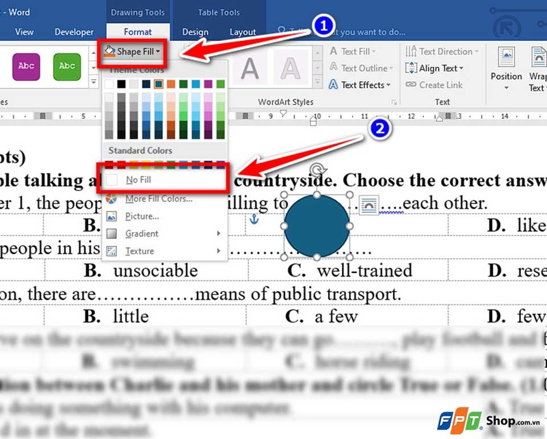Click the Gradient fill icon

111,233
